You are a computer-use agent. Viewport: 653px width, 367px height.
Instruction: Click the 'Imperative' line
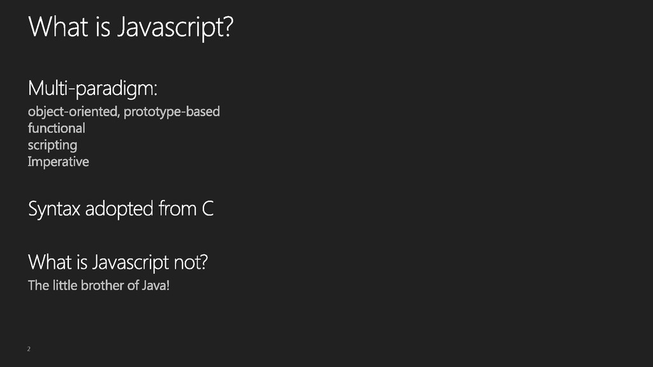pos(58,162)
